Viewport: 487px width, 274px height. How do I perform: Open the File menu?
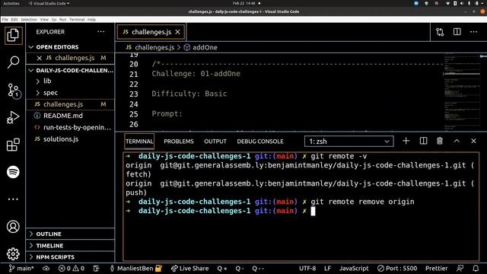click(5, 19)
